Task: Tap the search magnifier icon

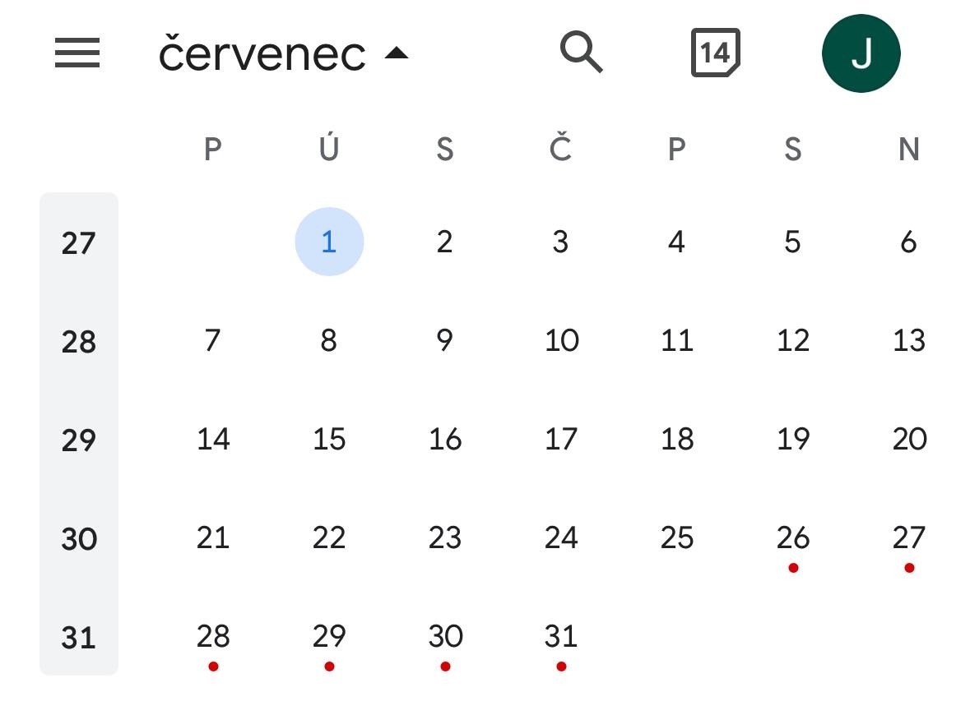Action: tap(581, 52)
